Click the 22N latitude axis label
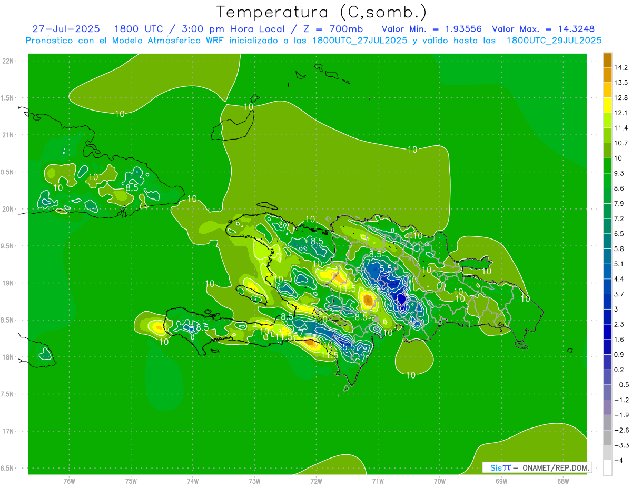The height and width of the screenshot is (488, 632). click(x=9, y=61)
